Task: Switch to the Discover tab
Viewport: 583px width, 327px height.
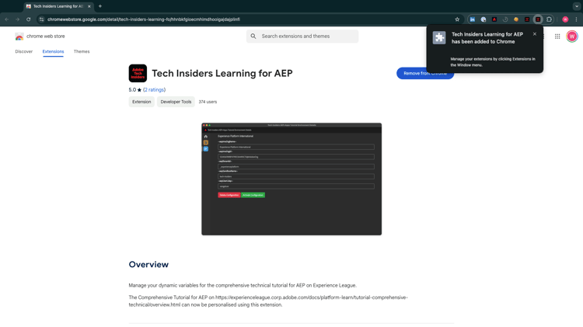Action: 24,51
